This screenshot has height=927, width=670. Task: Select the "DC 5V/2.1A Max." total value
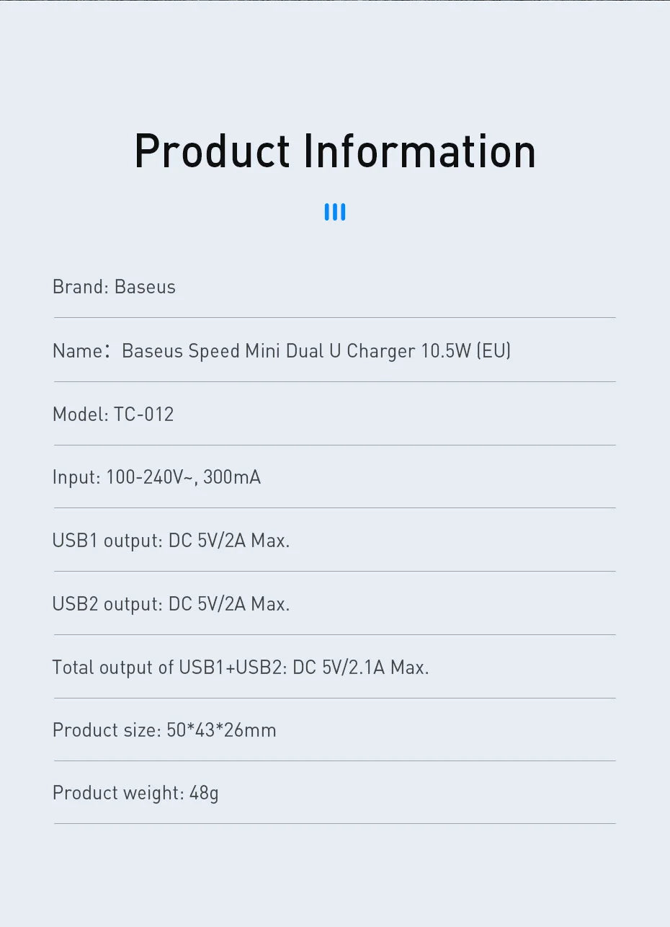361,667
